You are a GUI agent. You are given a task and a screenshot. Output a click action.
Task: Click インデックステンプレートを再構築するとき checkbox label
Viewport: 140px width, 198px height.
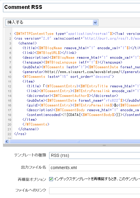pyautogui.click(x=97, y=179)
